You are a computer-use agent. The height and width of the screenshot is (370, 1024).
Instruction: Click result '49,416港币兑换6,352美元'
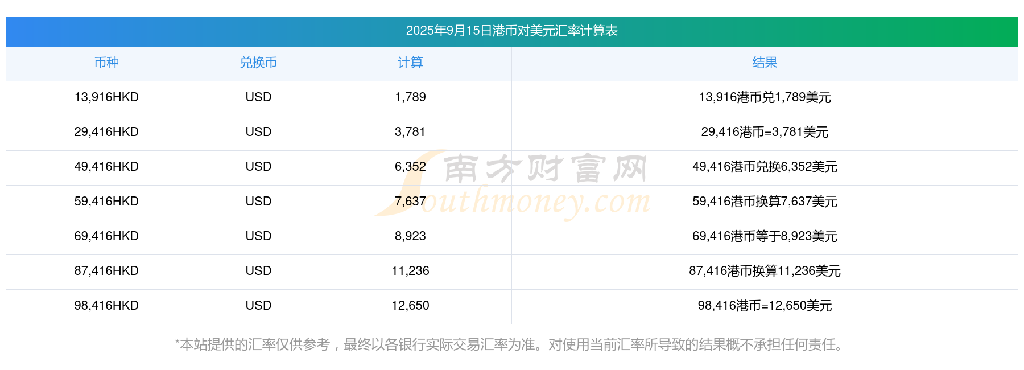coord(765,167)
